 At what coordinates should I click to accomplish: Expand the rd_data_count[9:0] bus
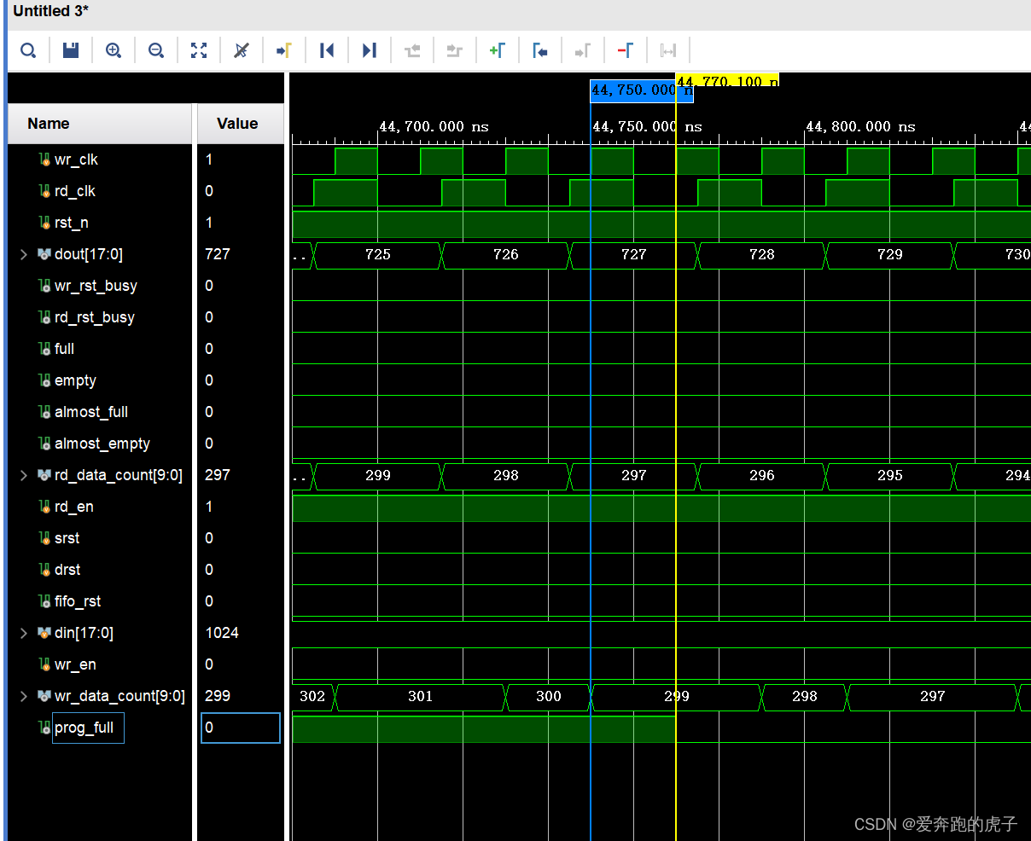point(24,475)
